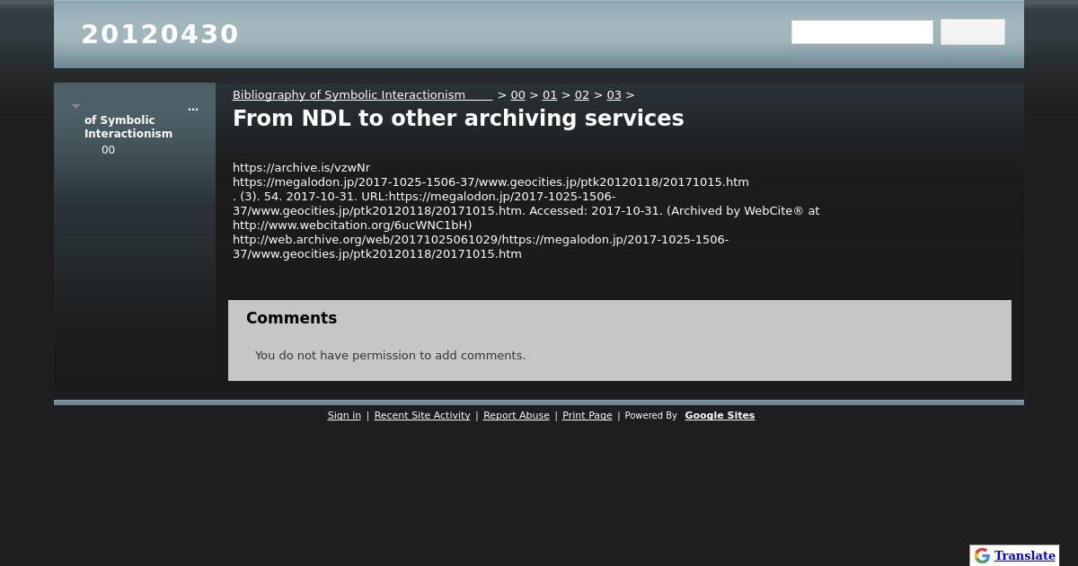The width and height of the screenshot is (1078, 566).
Task: Navigate to breadcrumb level 02
Action: click(582, 94)
